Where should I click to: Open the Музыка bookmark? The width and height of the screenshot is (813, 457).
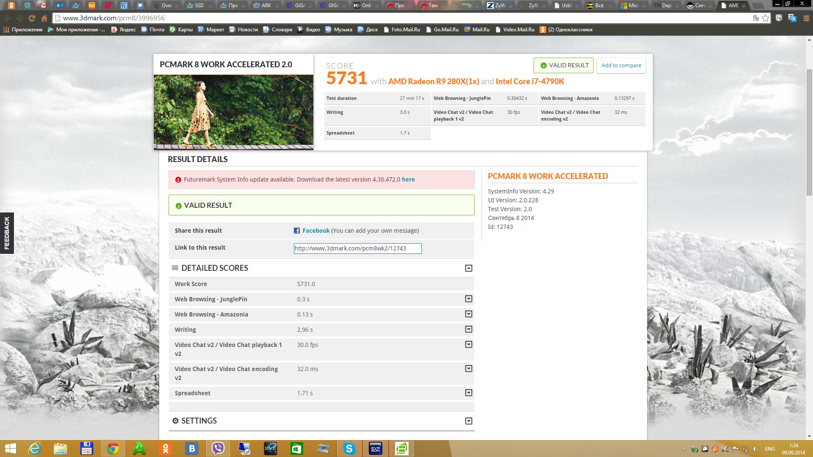point(339,30)
